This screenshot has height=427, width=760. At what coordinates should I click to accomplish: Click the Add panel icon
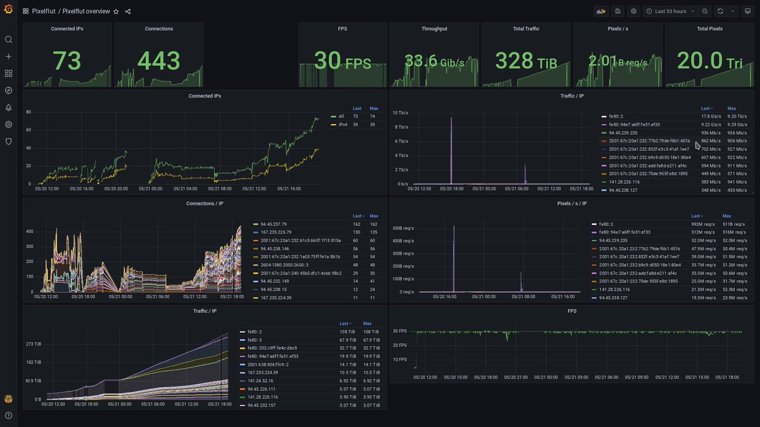[601, 11]
